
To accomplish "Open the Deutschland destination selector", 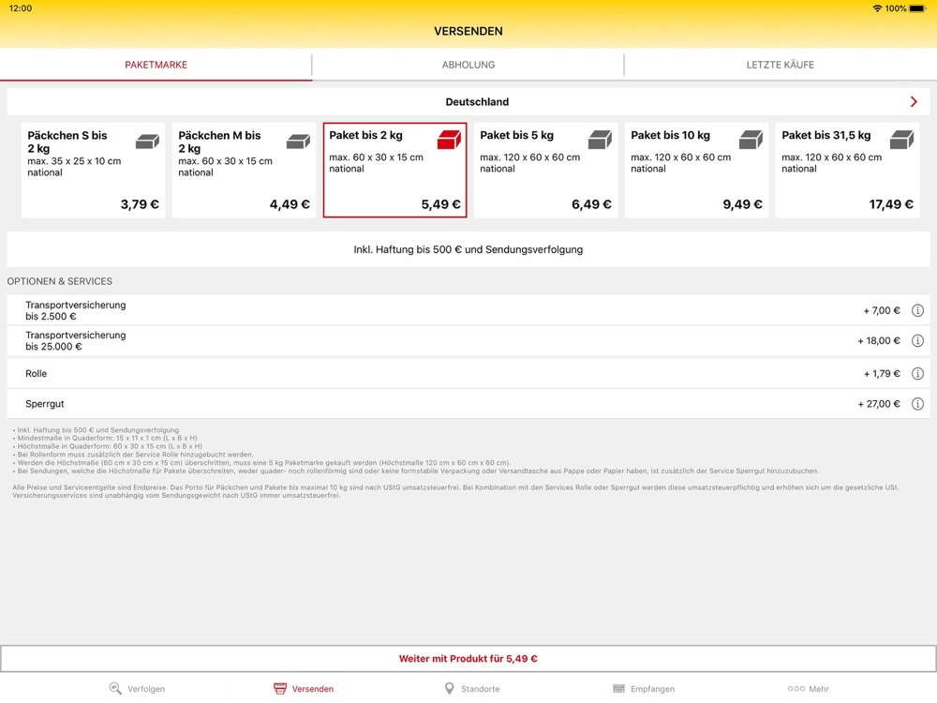I will tap(468, 101).
